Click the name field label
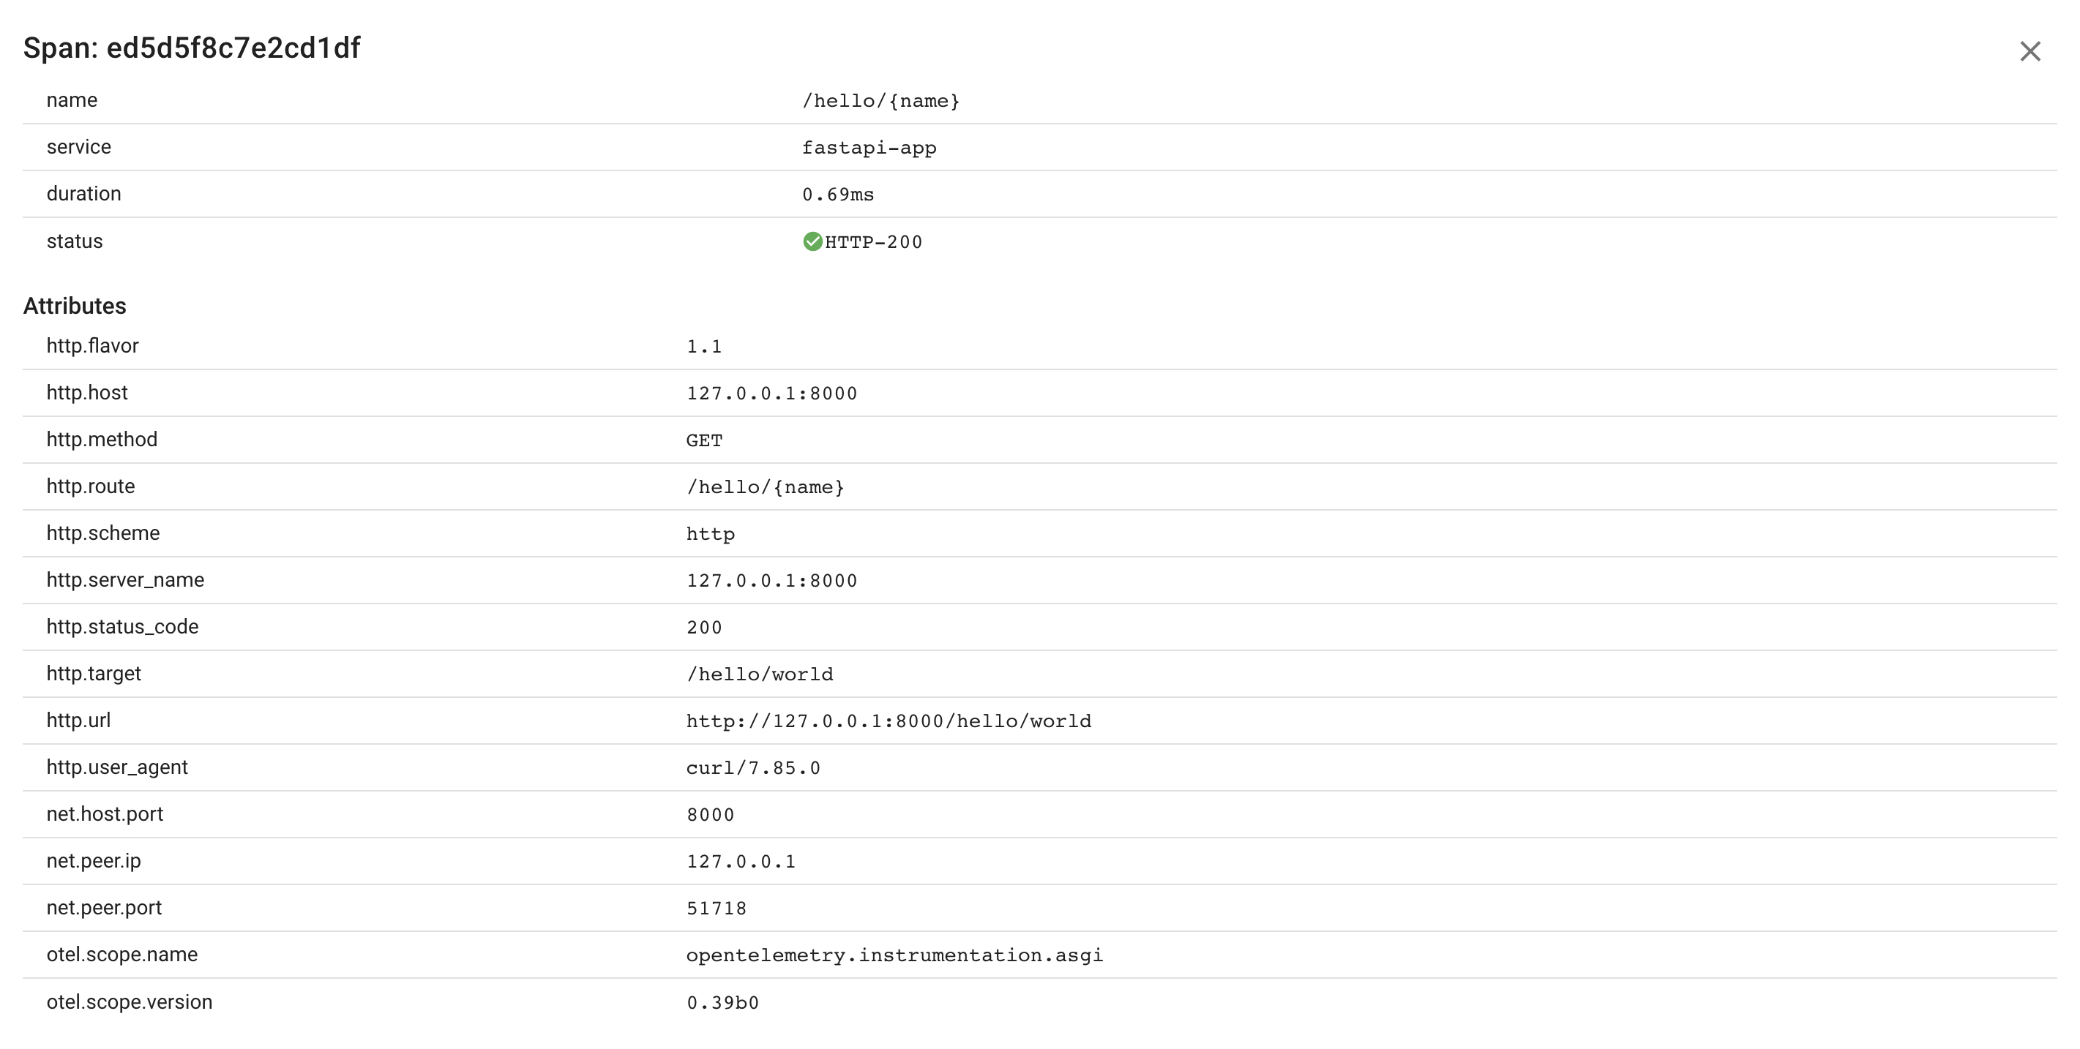The image size is (2080, 1049). point(72,100)
